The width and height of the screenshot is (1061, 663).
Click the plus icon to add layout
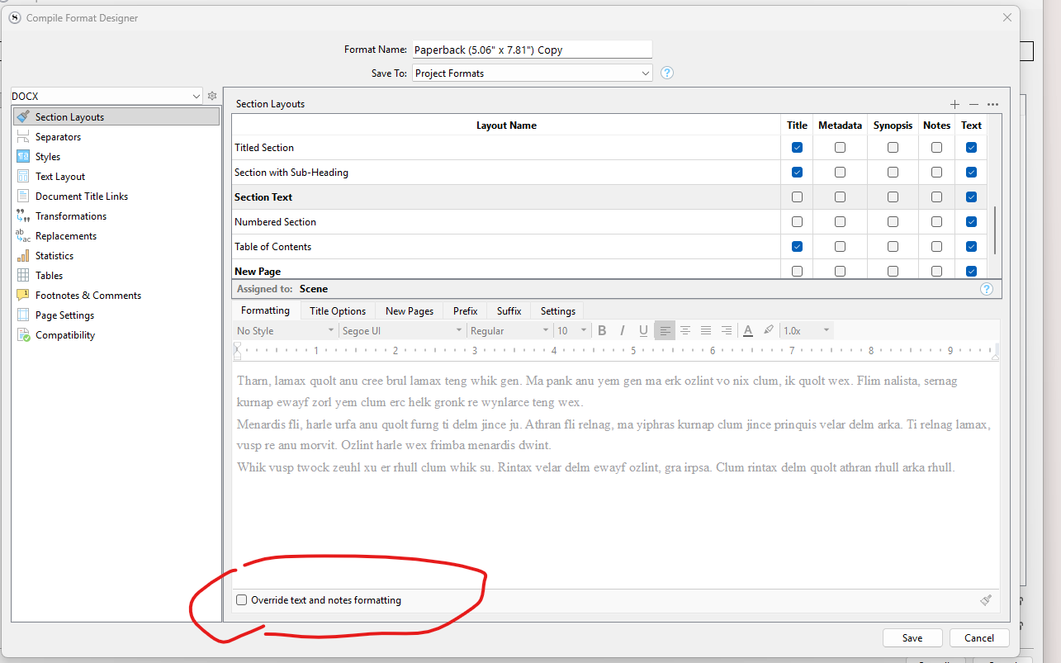(954, 104)
